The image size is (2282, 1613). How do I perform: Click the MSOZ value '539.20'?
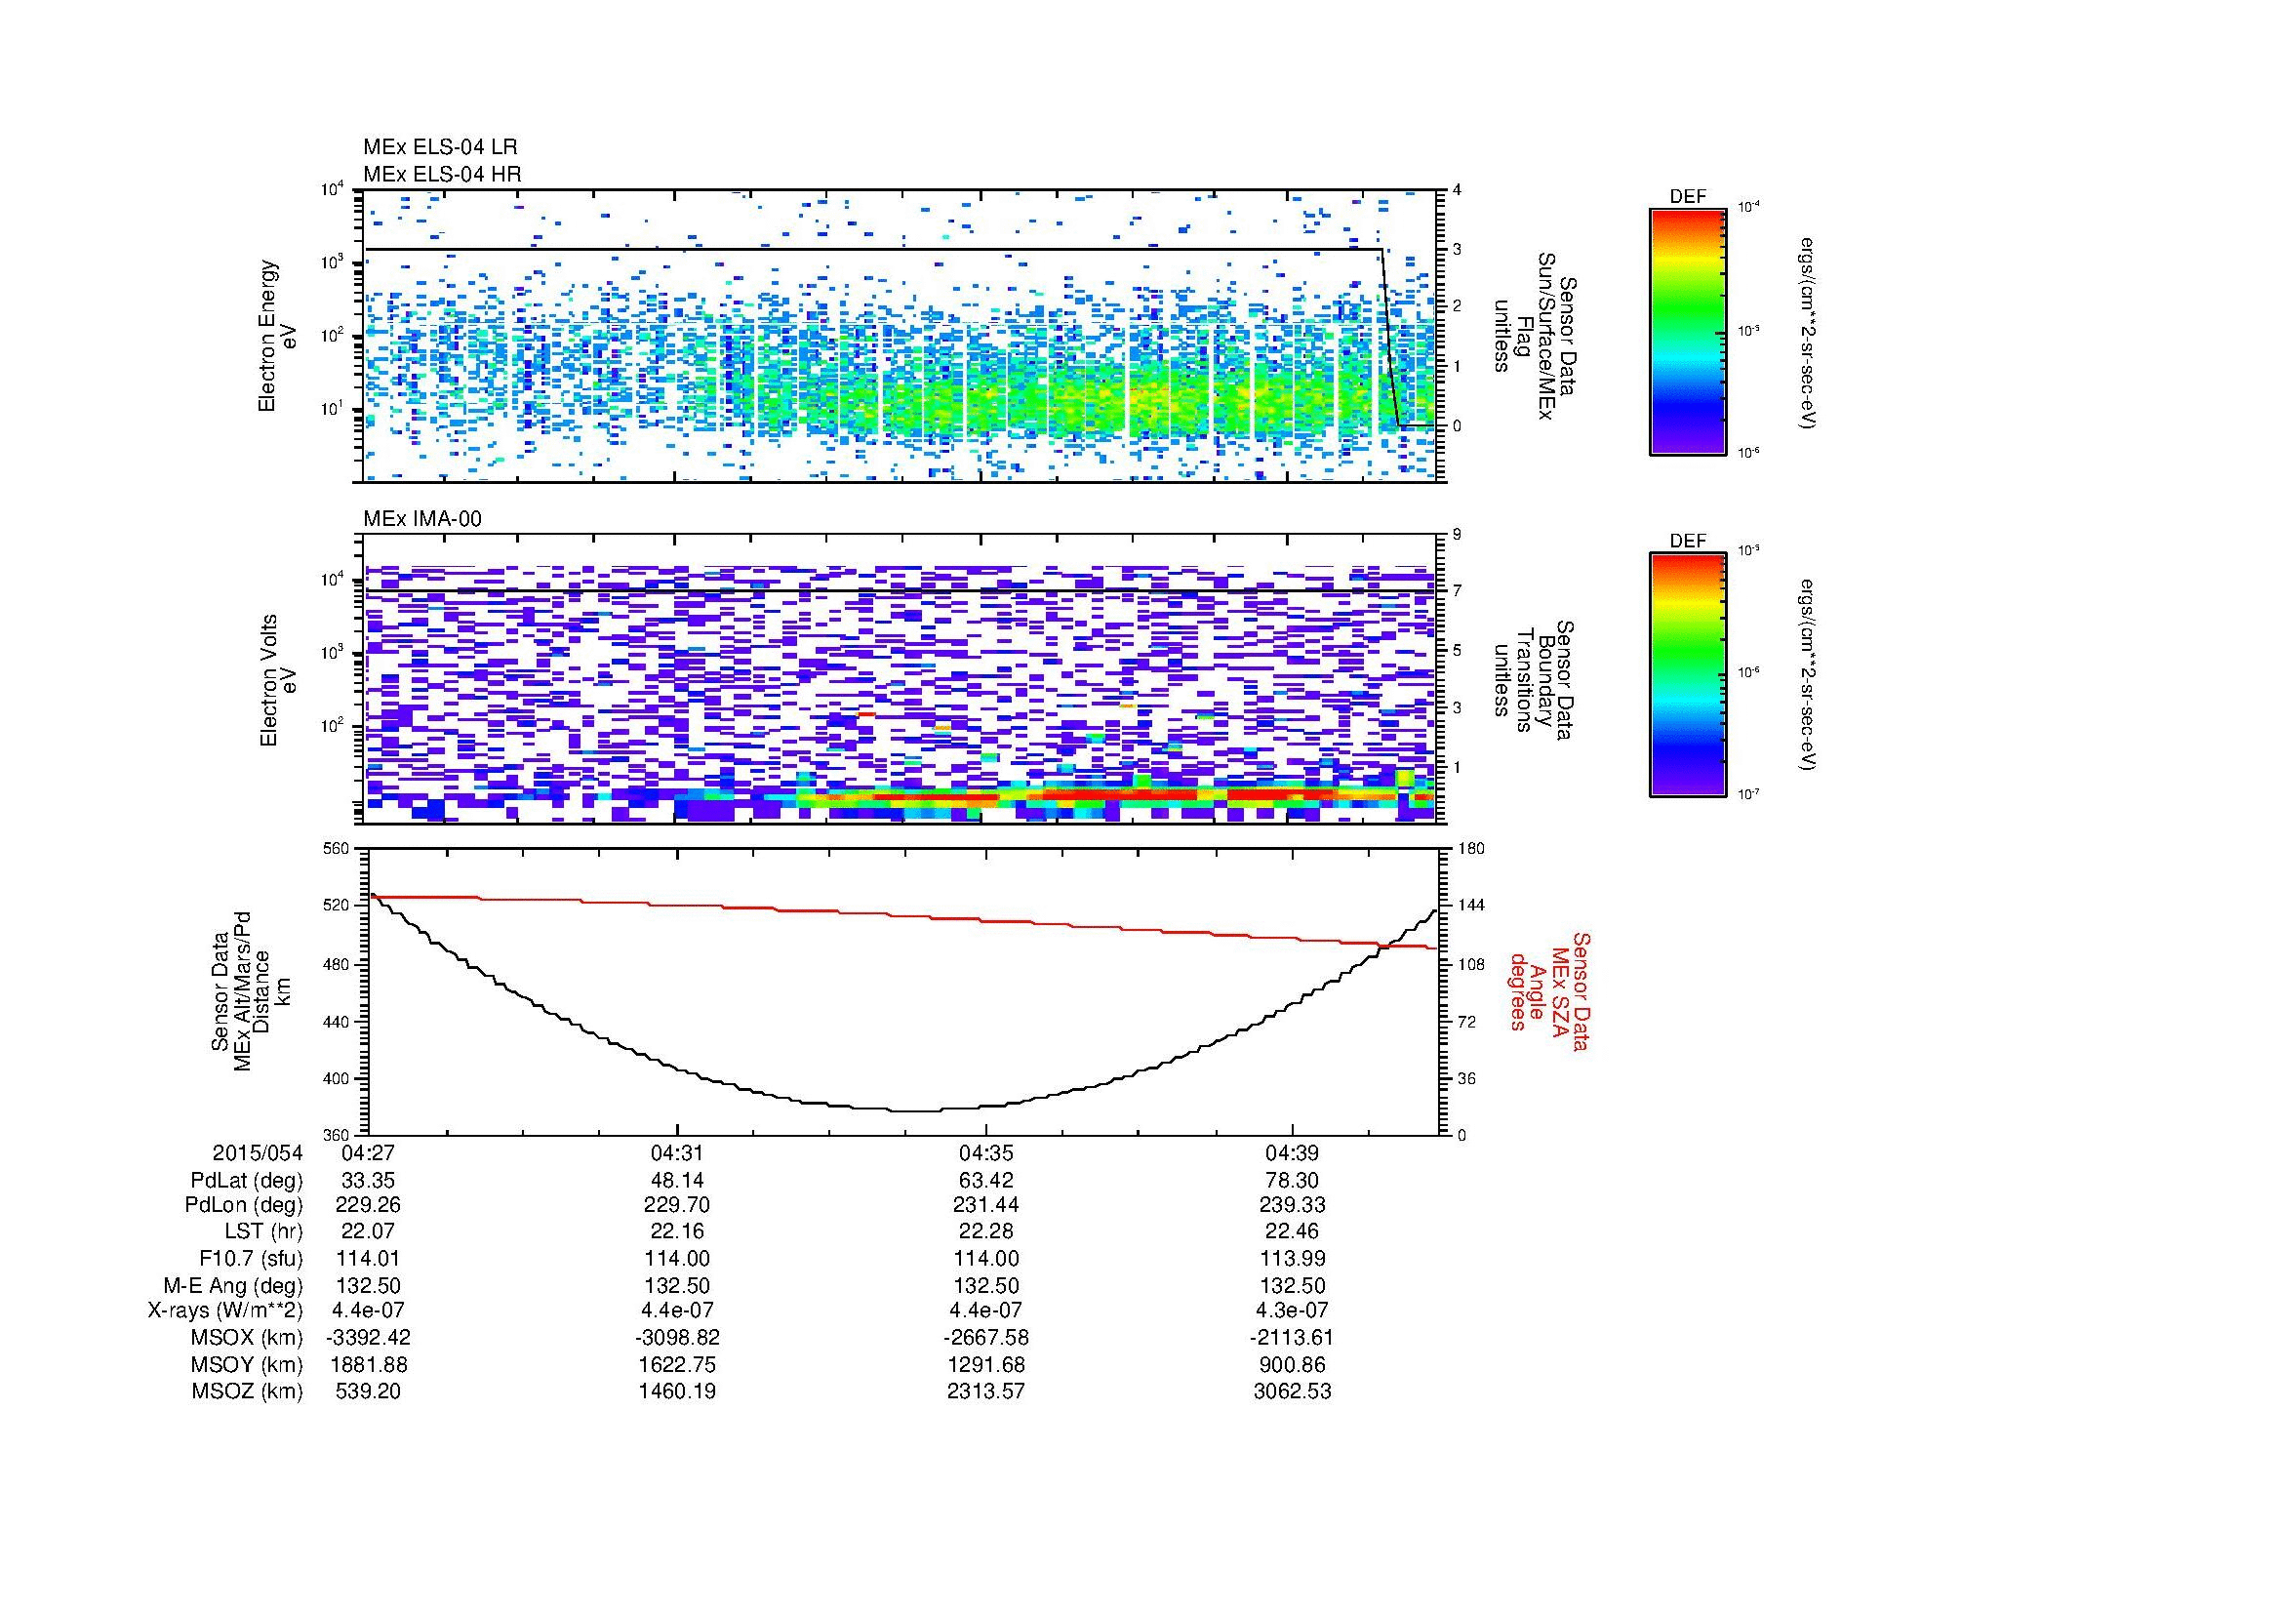pyautogui.click(x=369, y=1391)
